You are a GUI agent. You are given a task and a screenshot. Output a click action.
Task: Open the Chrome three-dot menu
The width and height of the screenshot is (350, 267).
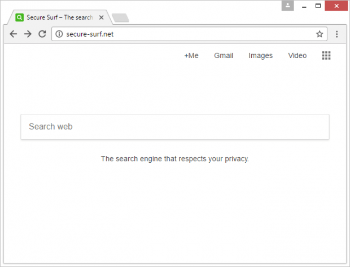(x=336, y=34)
